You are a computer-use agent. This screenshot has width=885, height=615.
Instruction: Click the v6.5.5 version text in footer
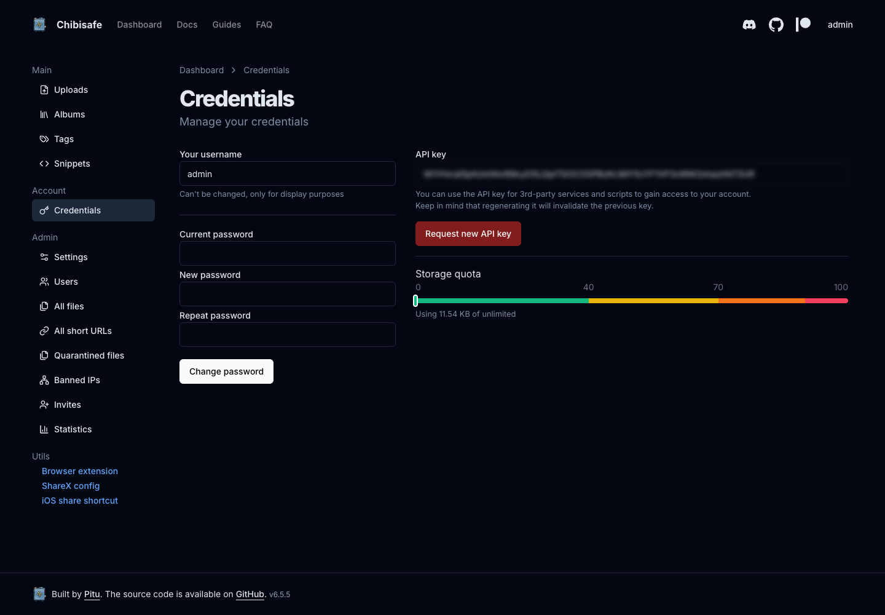pyautogui.click(x=280, y=595)
